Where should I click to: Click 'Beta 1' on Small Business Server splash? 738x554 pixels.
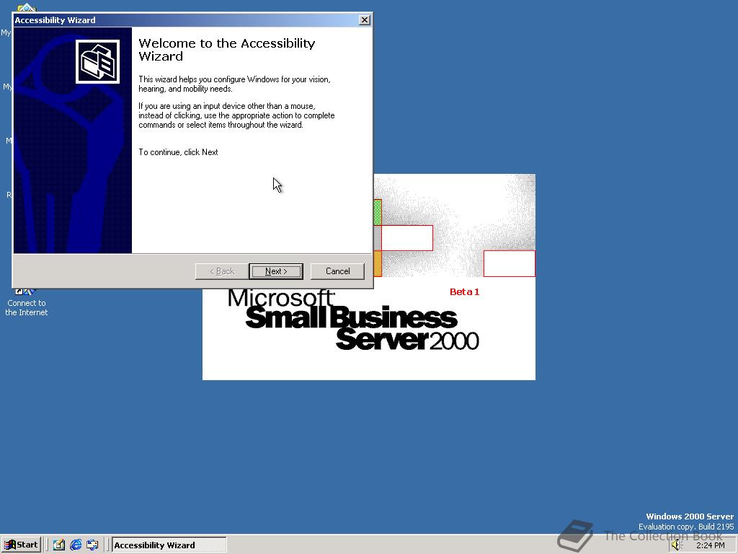(x=465, y=291)
